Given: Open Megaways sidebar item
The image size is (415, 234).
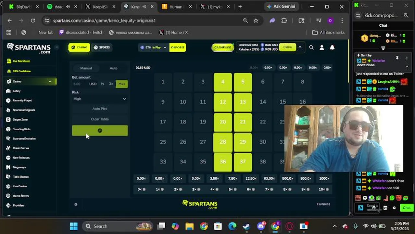Looking at the screenshot, I should [x=19, y=167].
